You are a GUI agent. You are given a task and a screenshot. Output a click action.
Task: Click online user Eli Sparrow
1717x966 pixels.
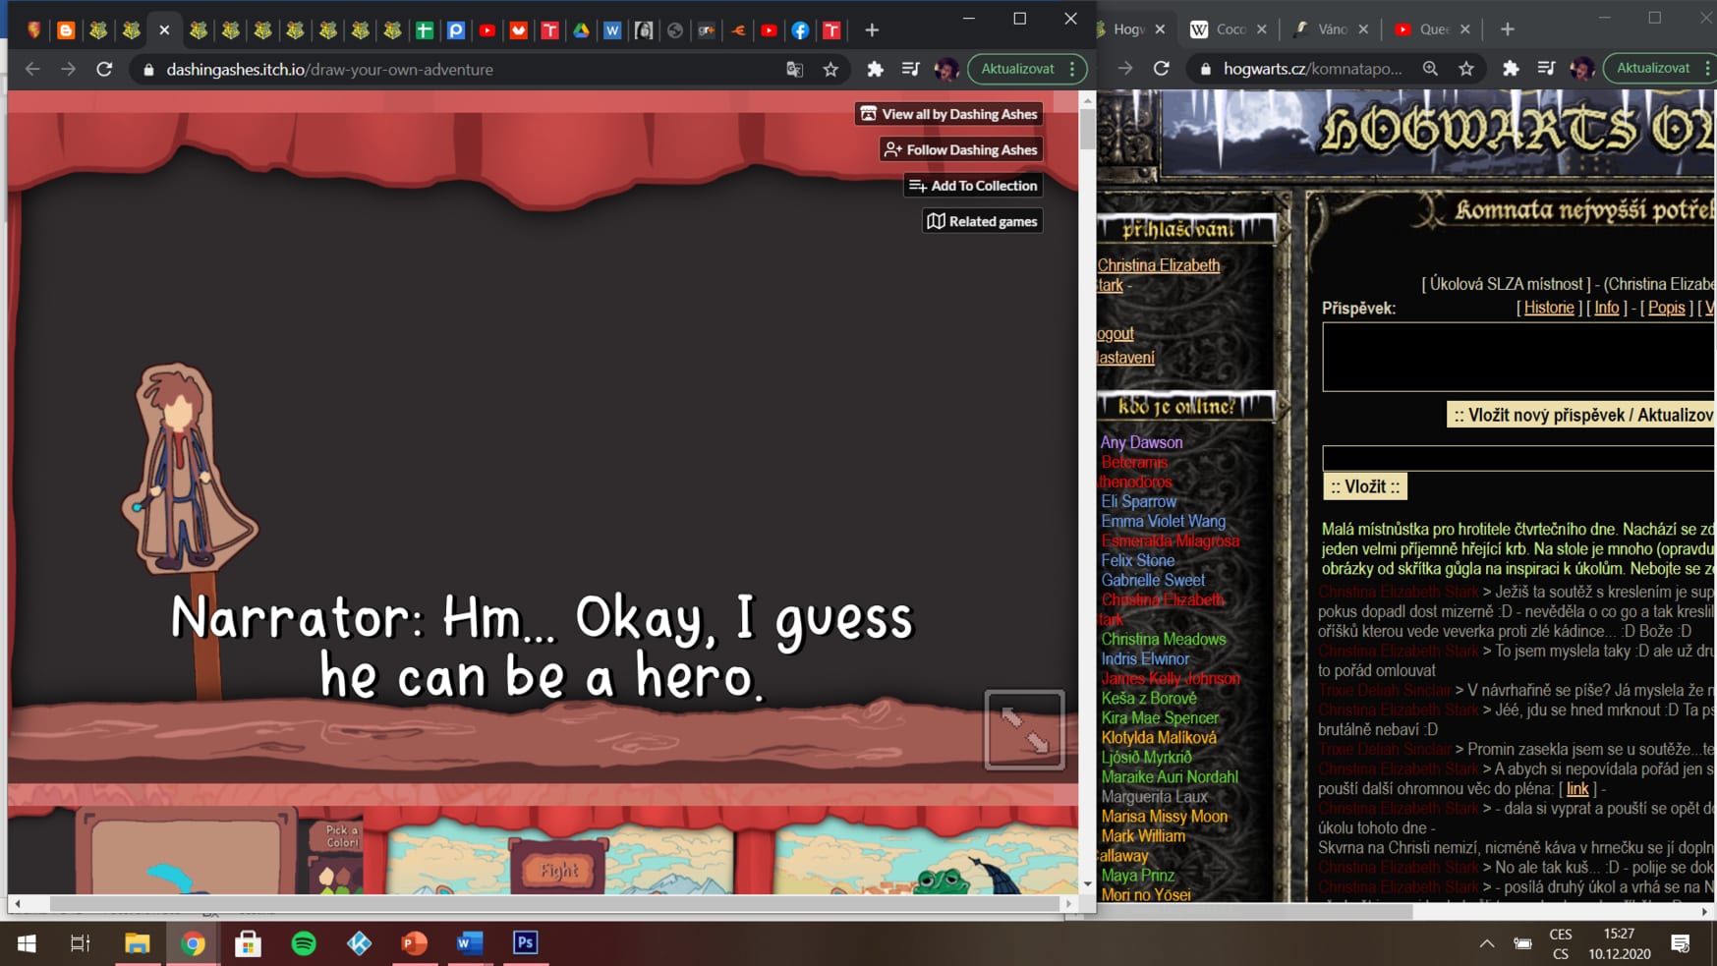click(1138, 501)
